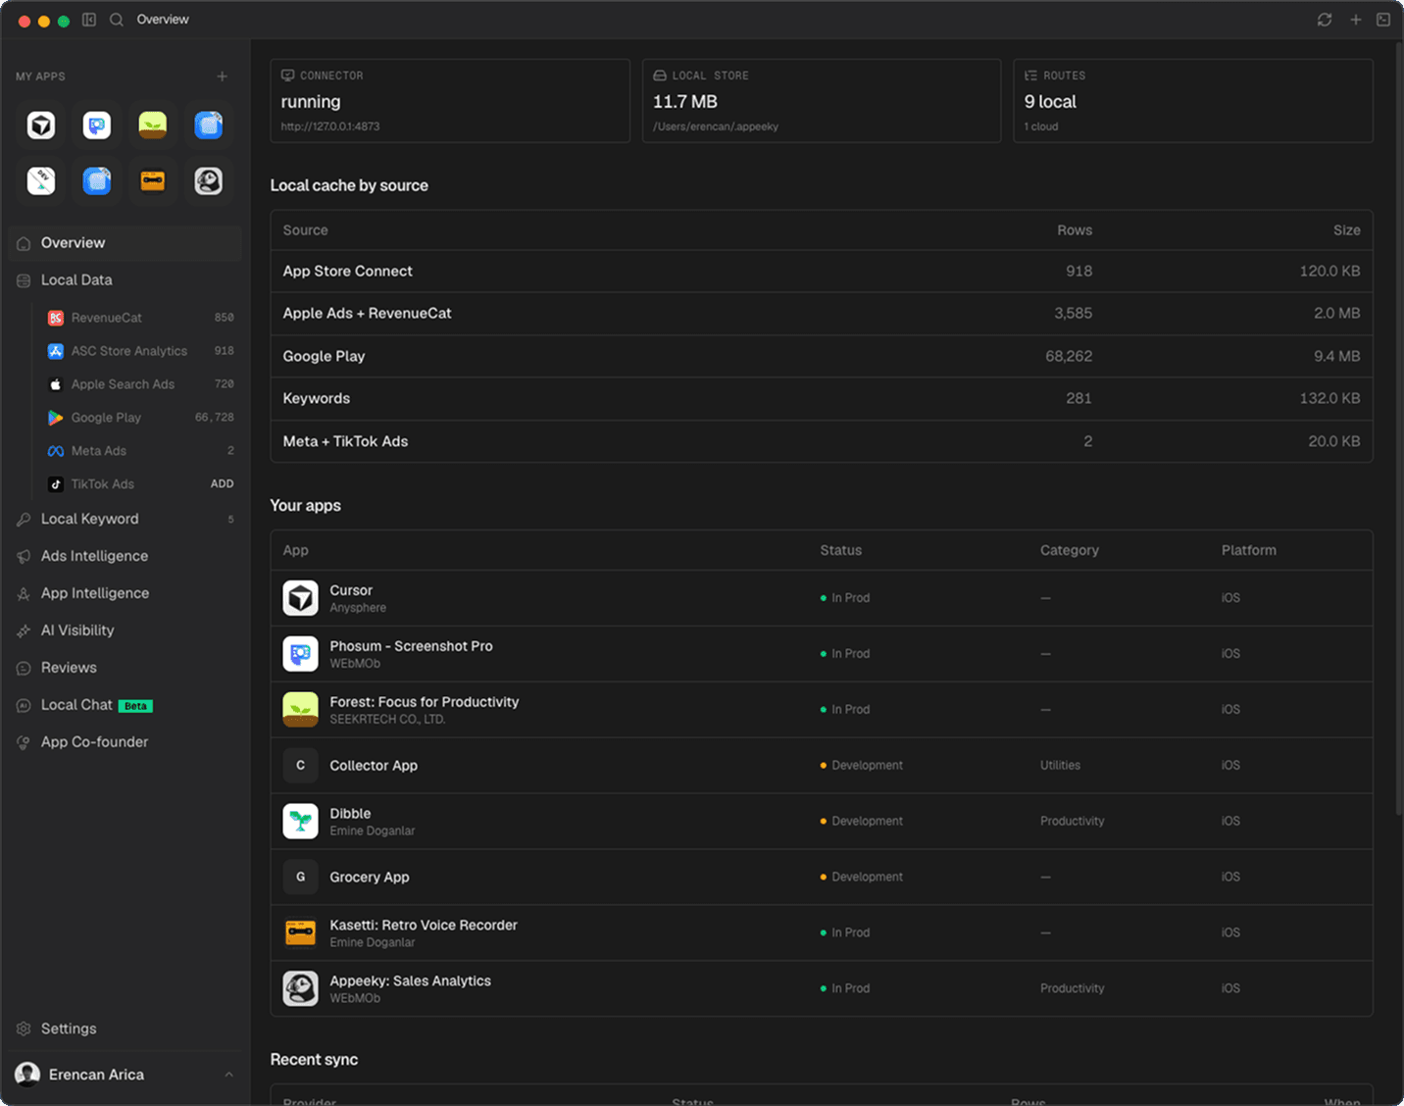Open Appeeky: Sales Analytics row

[x=822, y=989]
